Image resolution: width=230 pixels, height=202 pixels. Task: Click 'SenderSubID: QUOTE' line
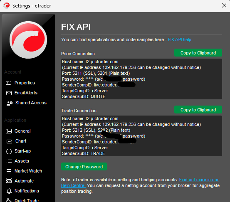click(x=84, y=96)
